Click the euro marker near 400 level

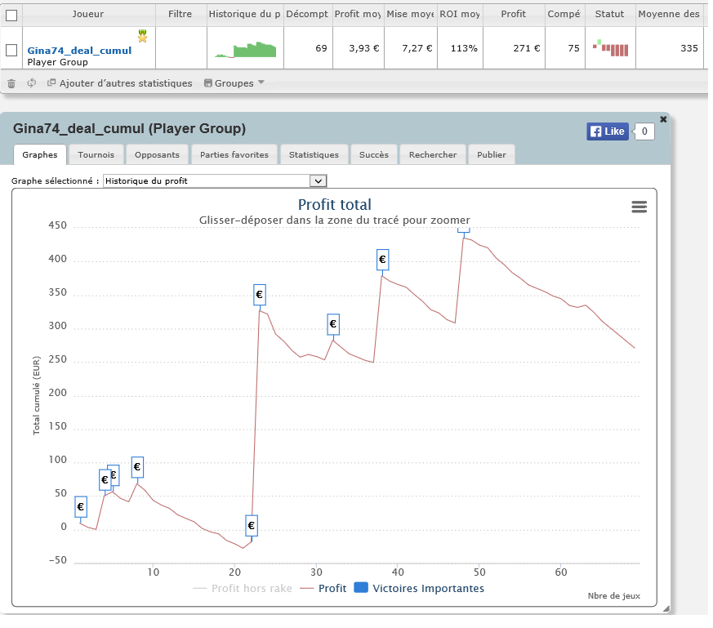[x=382, y=260]
